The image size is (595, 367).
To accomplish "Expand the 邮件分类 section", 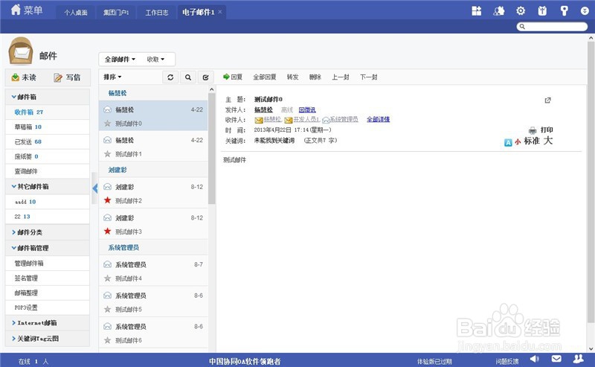I will [48, 232].
